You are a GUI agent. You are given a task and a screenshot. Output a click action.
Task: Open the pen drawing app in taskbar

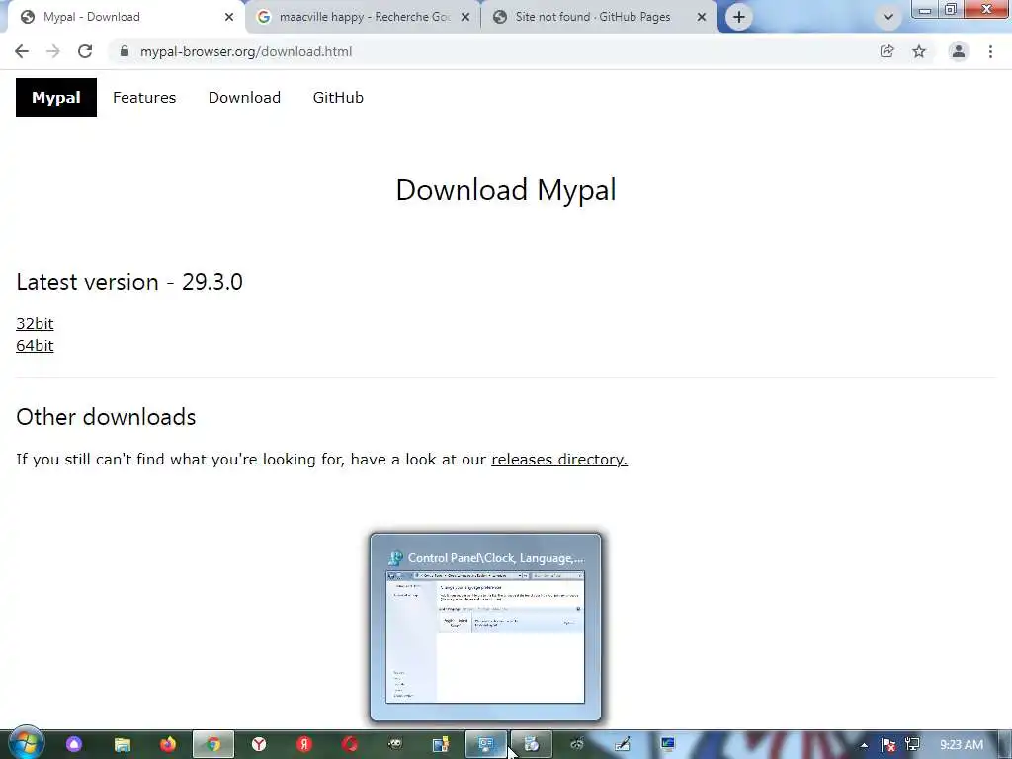coord(623,745)
